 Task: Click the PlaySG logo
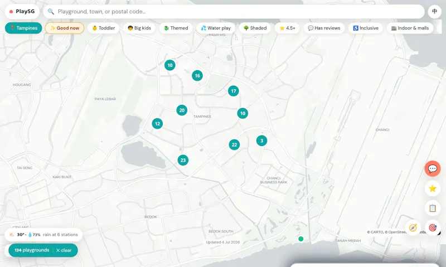22,12
